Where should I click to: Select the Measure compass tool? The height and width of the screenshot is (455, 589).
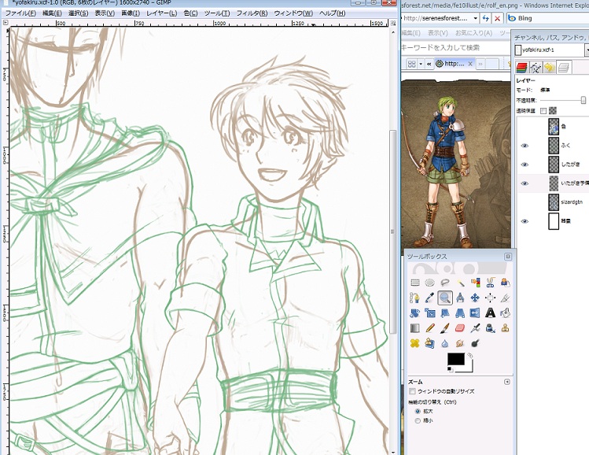(460, 298)
